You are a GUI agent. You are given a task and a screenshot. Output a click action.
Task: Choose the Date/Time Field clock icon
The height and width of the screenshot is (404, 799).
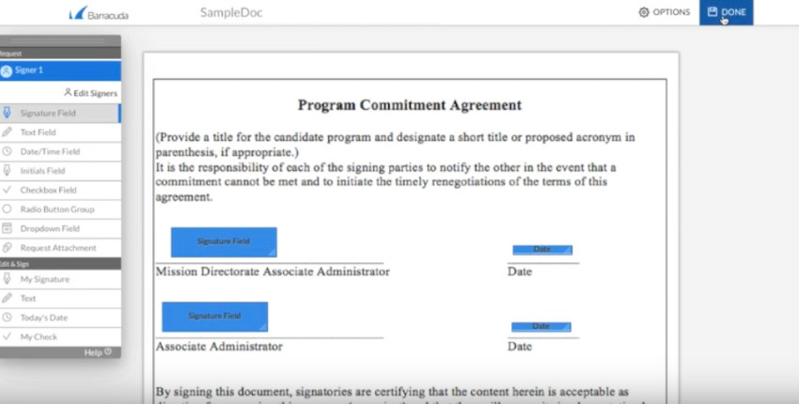tap(8, 151)
